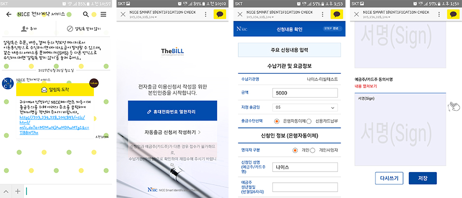
Task: Tap 알림톡 받지 않기 block button
Action: 84,29
